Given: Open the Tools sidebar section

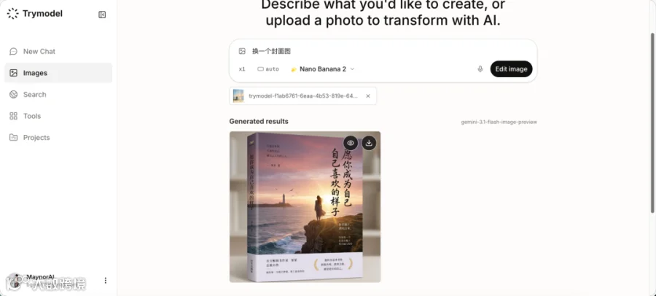Looking at the screenshot, I should (58, 116).
